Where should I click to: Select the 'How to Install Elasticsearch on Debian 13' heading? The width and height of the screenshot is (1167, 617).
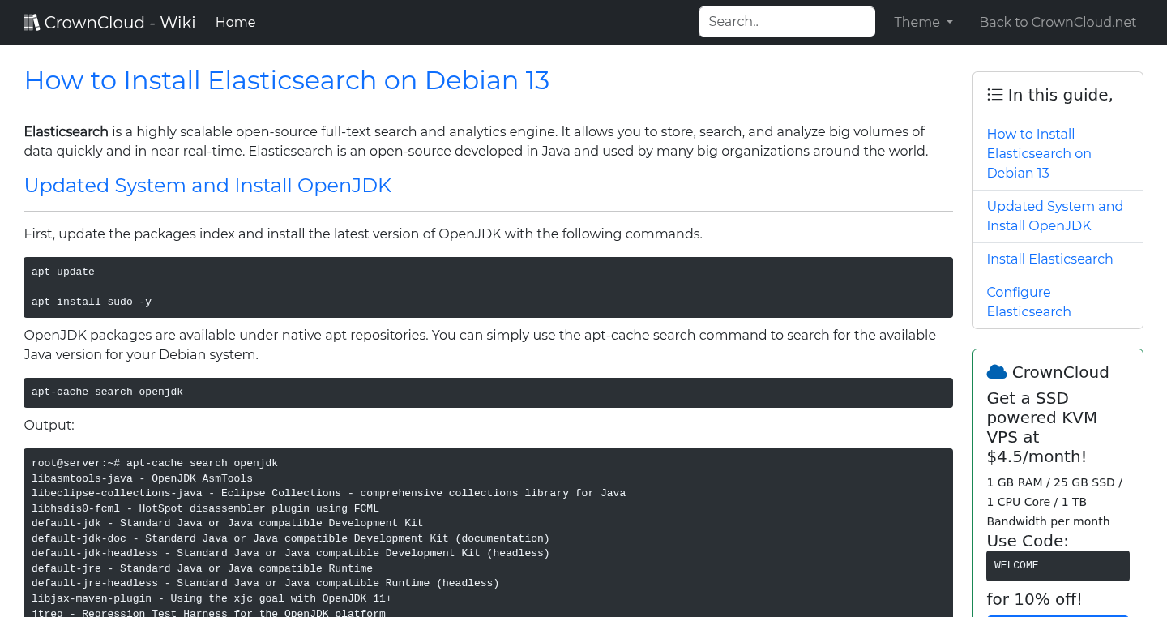[286, 80]
